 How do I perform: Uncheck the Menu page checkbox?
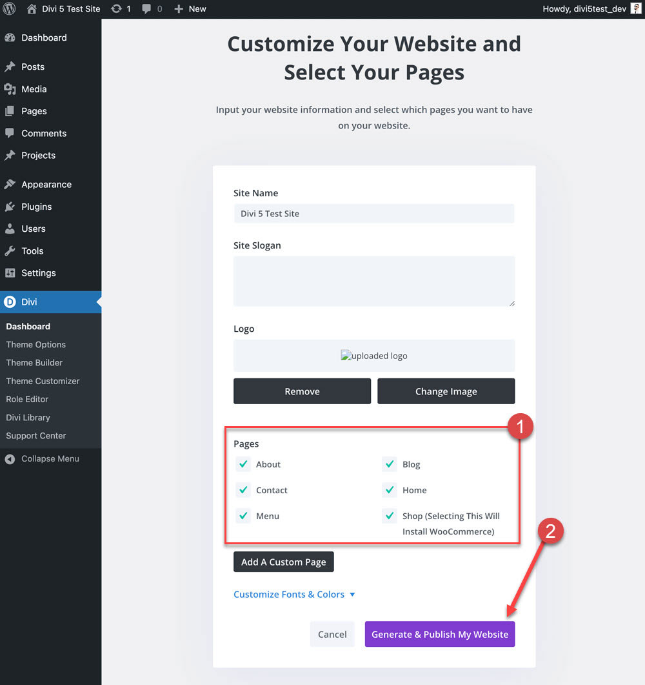click(244, 515)
